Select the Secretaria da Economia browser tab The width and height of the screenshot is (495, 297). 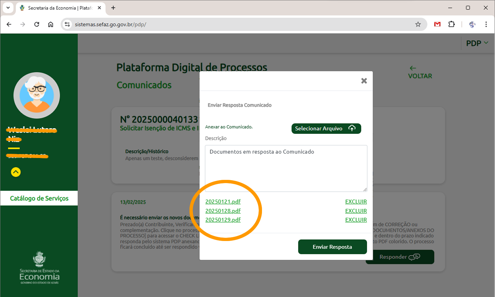(58, 8)
